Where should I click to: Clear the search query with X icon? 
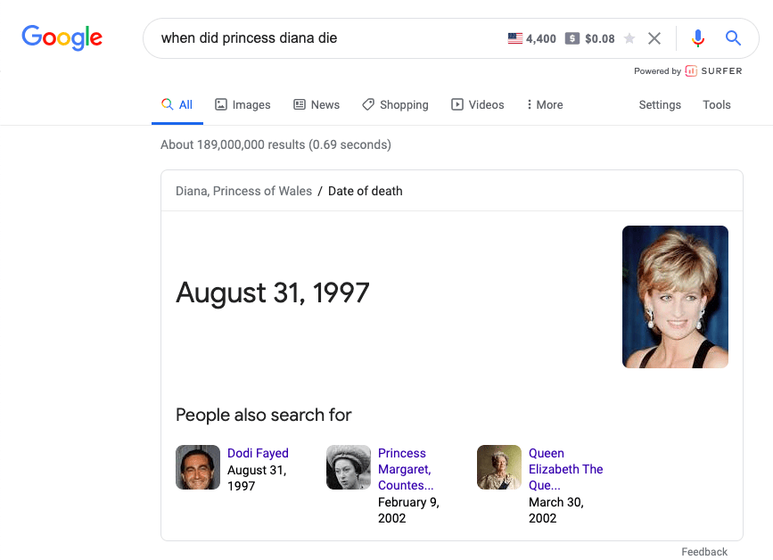(x=654, y=38)
